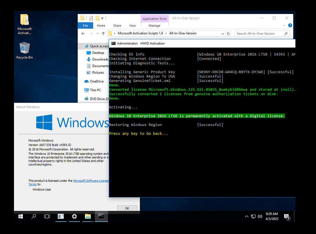Select Downloads in navigation pane
Image resolution: width=316 pixels, height=234 pixels.
98,59
